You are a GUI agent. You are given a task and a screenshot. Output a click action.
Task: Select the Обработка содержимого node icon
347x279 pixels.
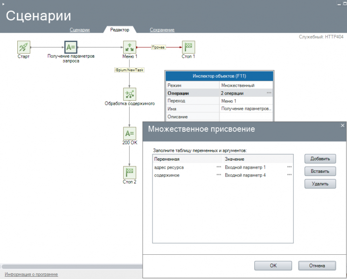130,94
